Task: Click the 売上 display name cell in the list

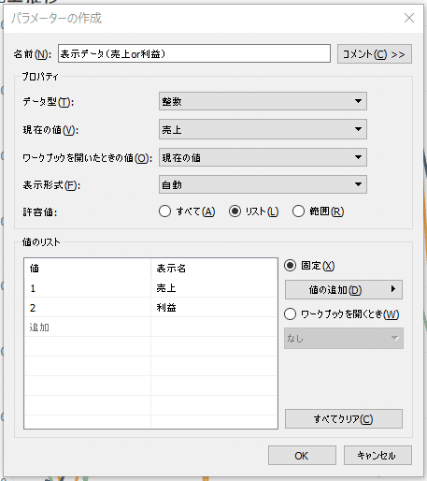Action: [x=214, y=288]
